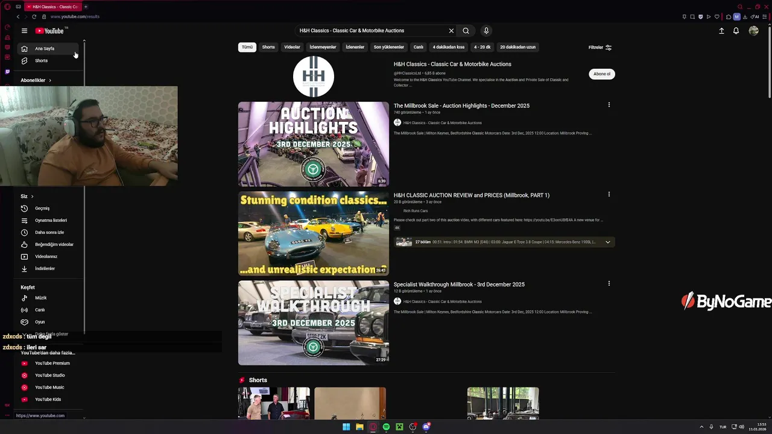The height and width of the screenshot is (434, 772).
Task: Open Beğendiğim videolar list
Action: click(46, 244)
